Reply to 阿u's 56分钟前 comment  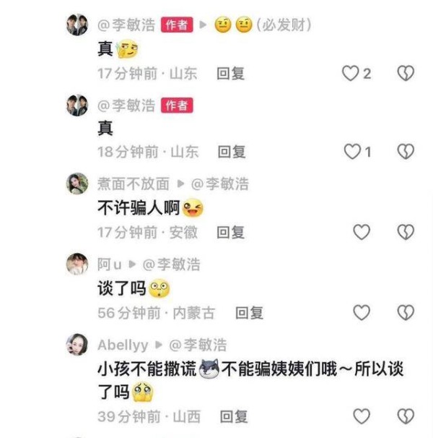point(250,313)
